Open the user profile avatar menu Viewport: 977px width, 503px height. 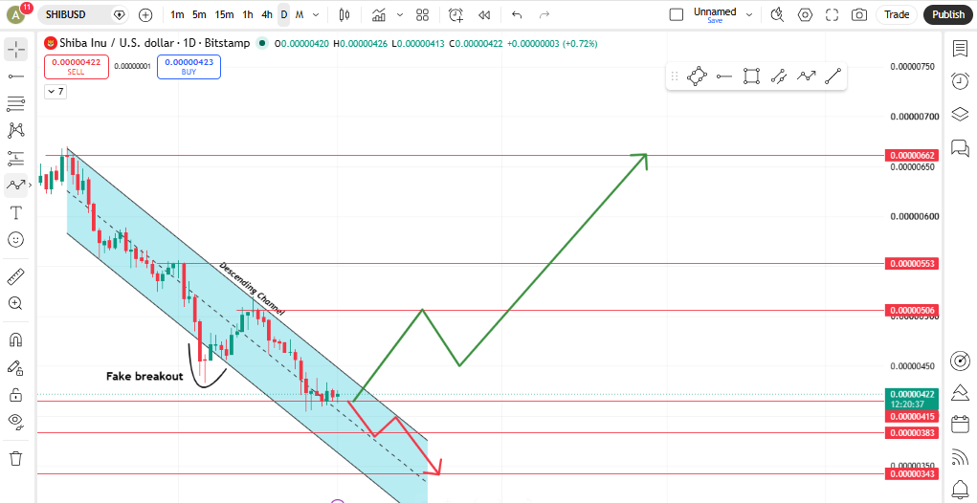16,15
